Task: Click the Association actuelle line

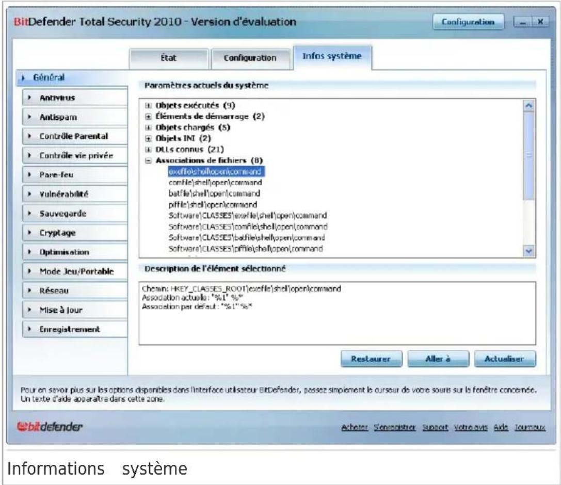Action: (x=193, y=298)
